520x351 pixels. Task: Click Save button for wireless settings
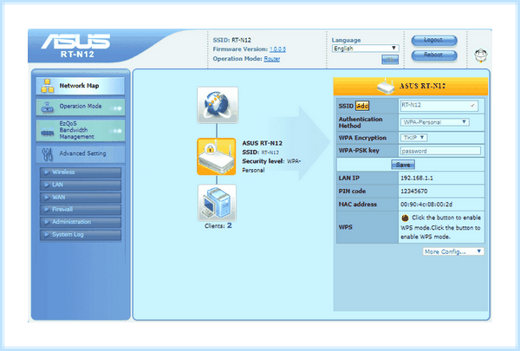403,165
